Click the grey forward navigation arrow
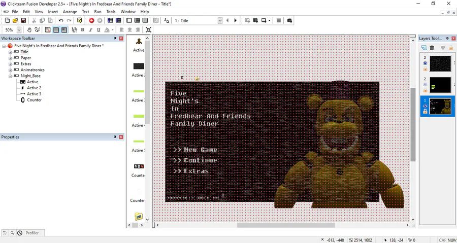The width and height of the screenshot is (457, 243). point(100,20)
